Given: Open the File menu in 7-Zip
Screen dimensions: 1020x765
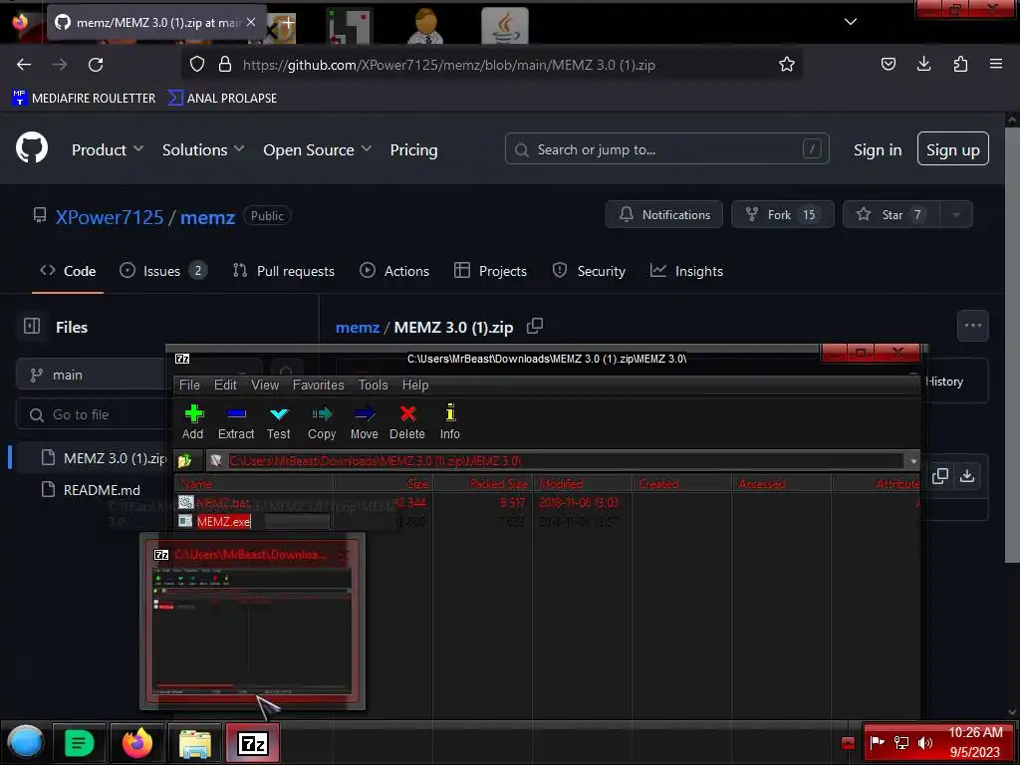Looking at the screenshot, I should 189,385.
